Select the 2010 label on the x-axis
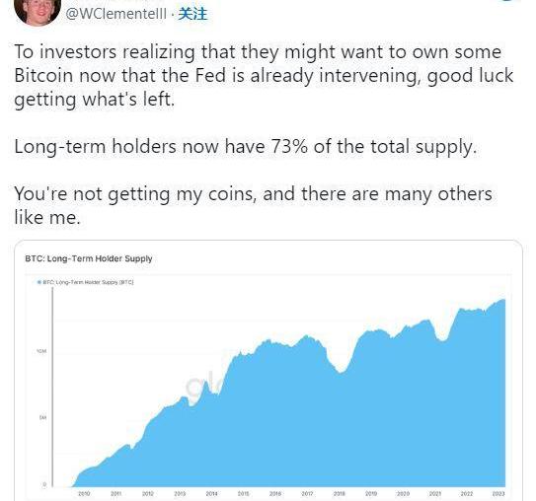536x501 pixels. coord(84,493)
